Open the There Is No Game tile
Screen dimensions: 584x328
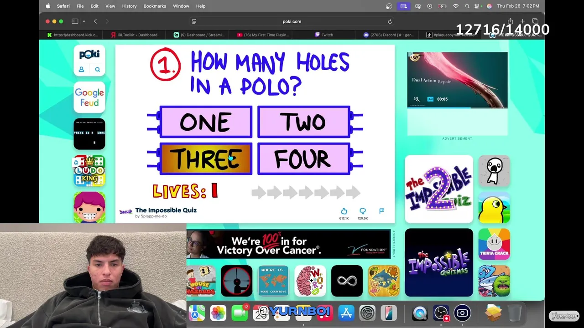[x=89, y=134]
